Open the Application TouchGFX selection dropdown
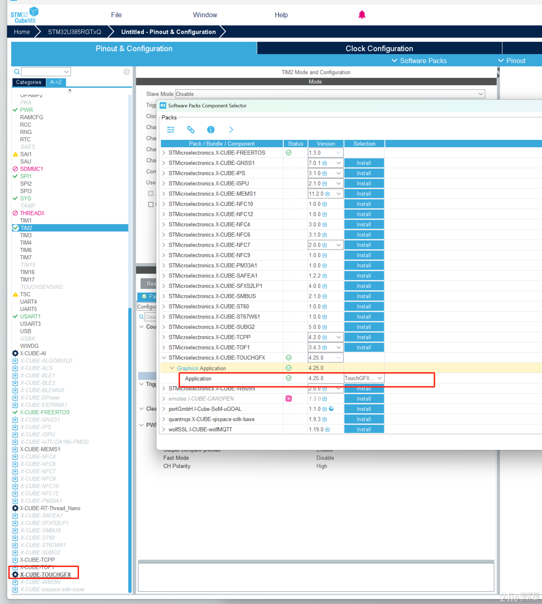Image resolution: width=542 pixels, height=604 pixels. tap(364, 378)
